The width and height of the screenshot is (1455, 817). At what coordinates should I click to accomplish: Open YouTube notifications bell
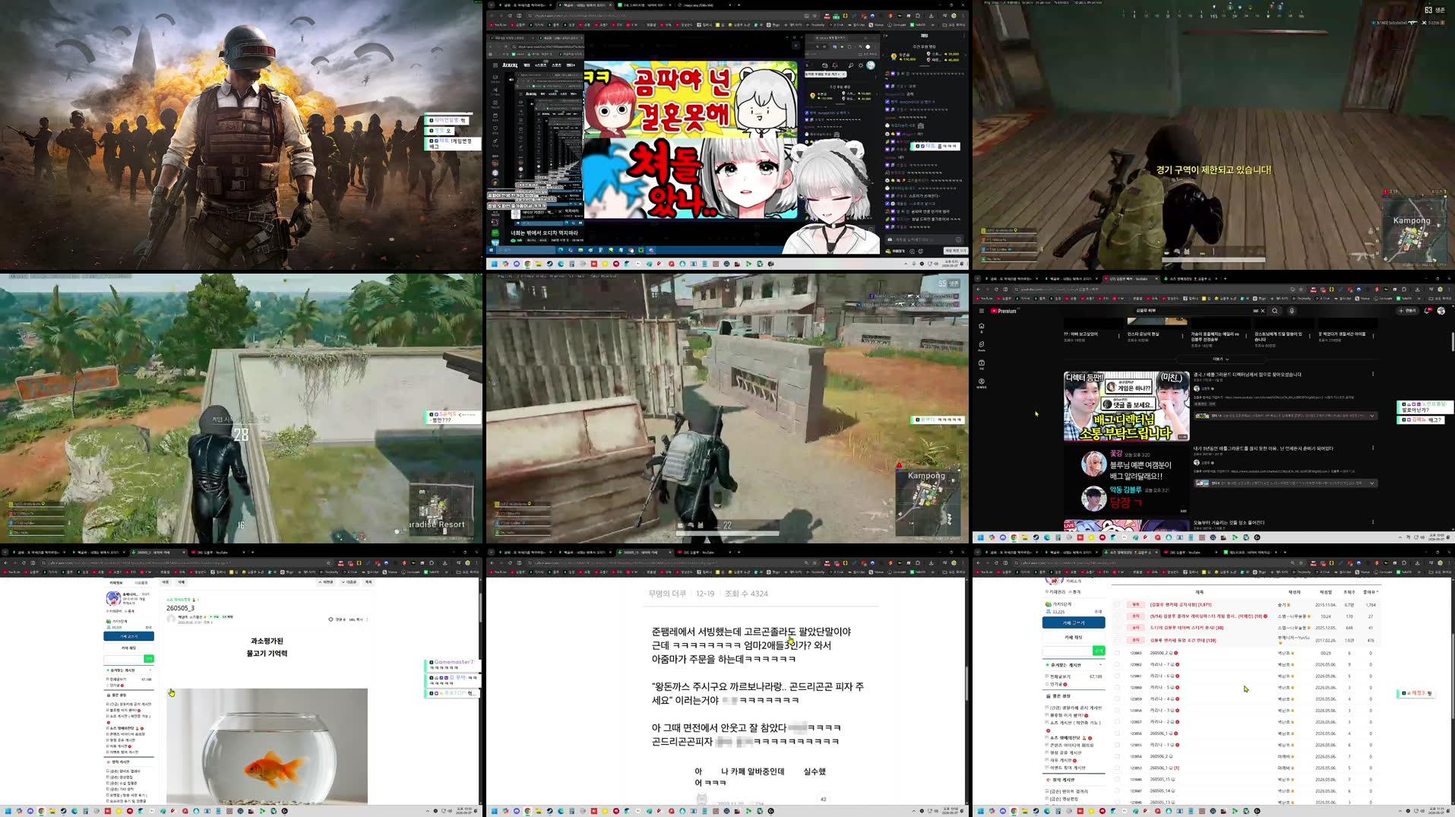point(1428,310)
